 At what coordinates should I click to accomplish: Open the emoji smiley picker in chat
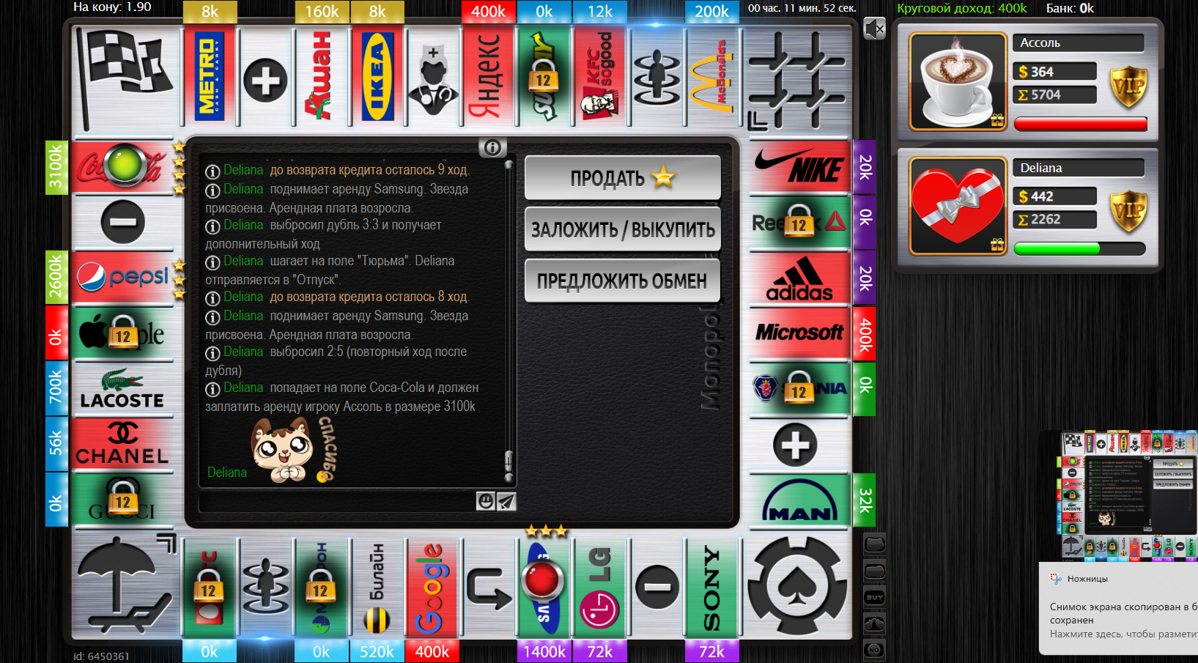485,500
